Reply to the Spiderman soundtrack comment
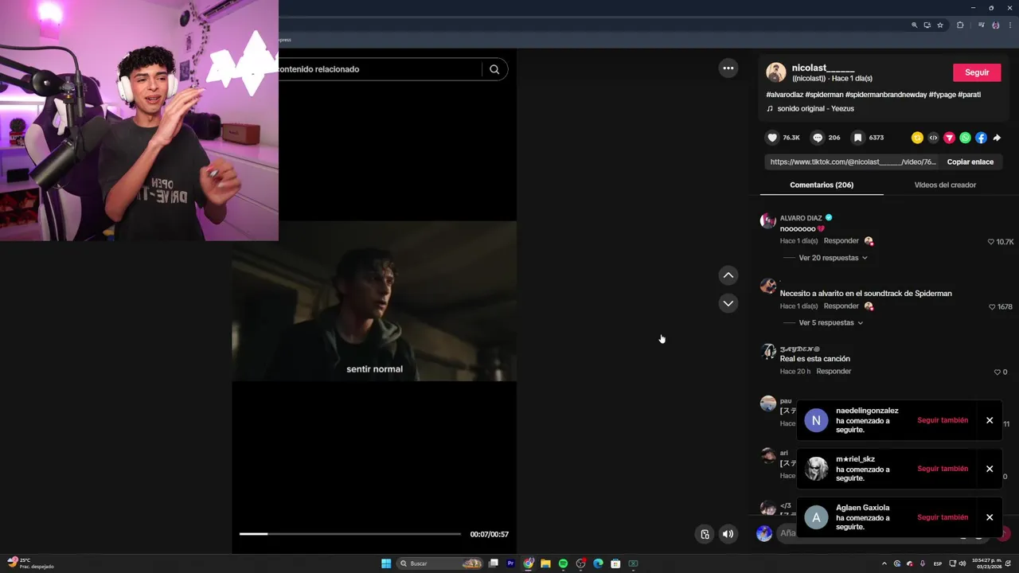This screenshot has height=573, width=1019. pyautogui.click(x=841, y=306)
